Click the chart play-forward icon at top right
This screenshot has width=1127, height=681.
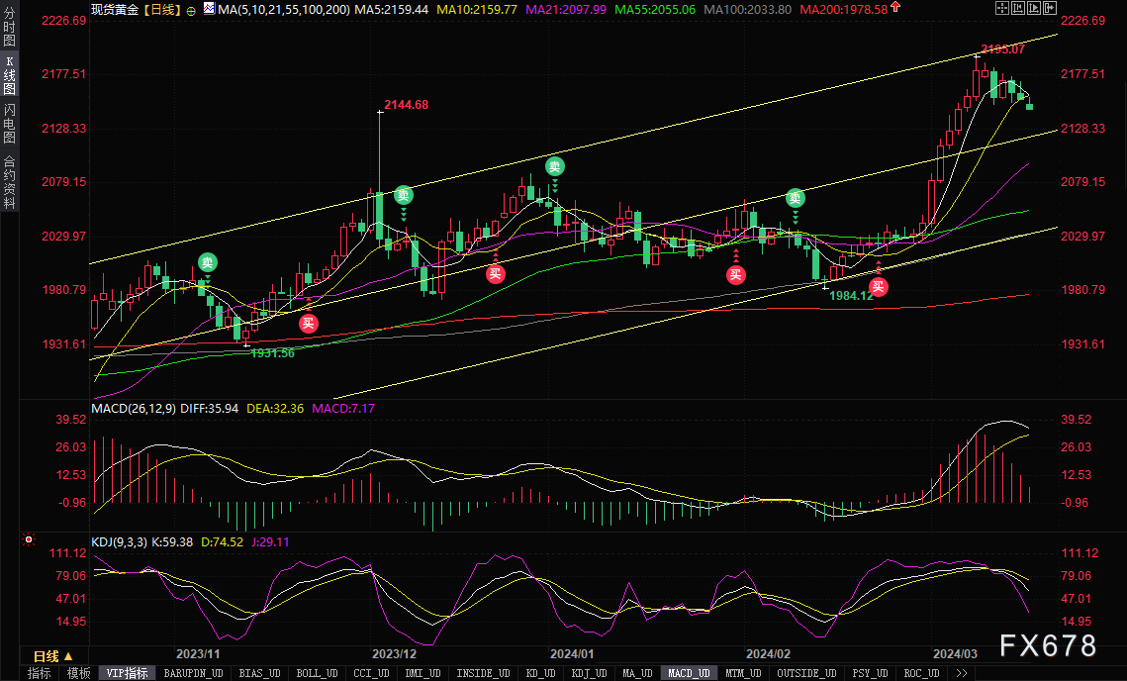click(x=1034, y=8)
